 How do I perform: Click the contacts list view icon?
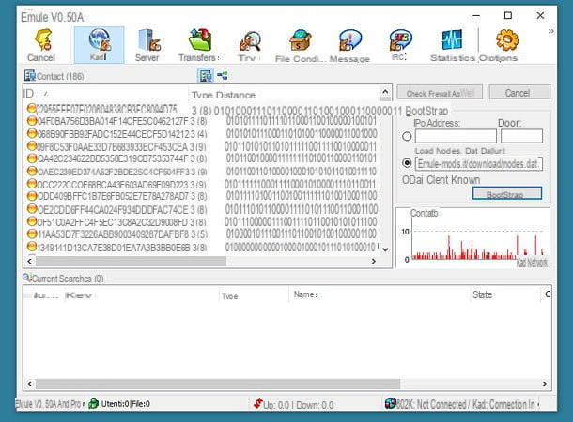pos(206,76)
